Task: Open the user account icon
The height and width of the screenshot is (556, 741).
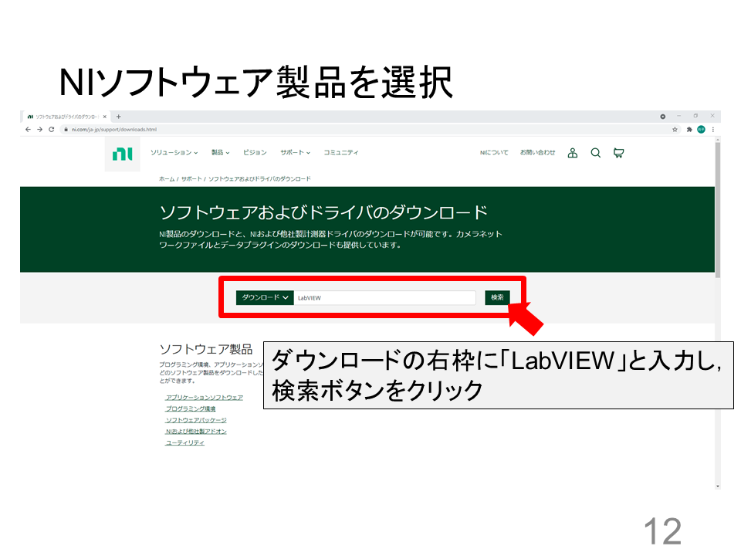Action: [x=572, y=153]
